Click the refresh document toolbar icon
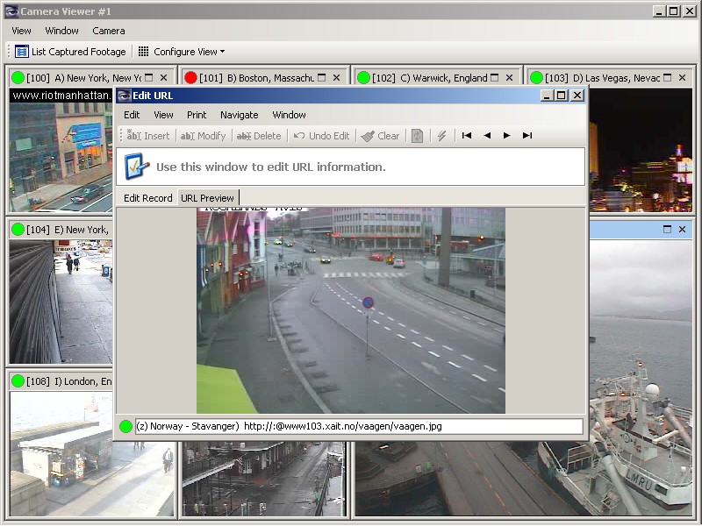Screen dimensions: 702x526 (418, 136)
